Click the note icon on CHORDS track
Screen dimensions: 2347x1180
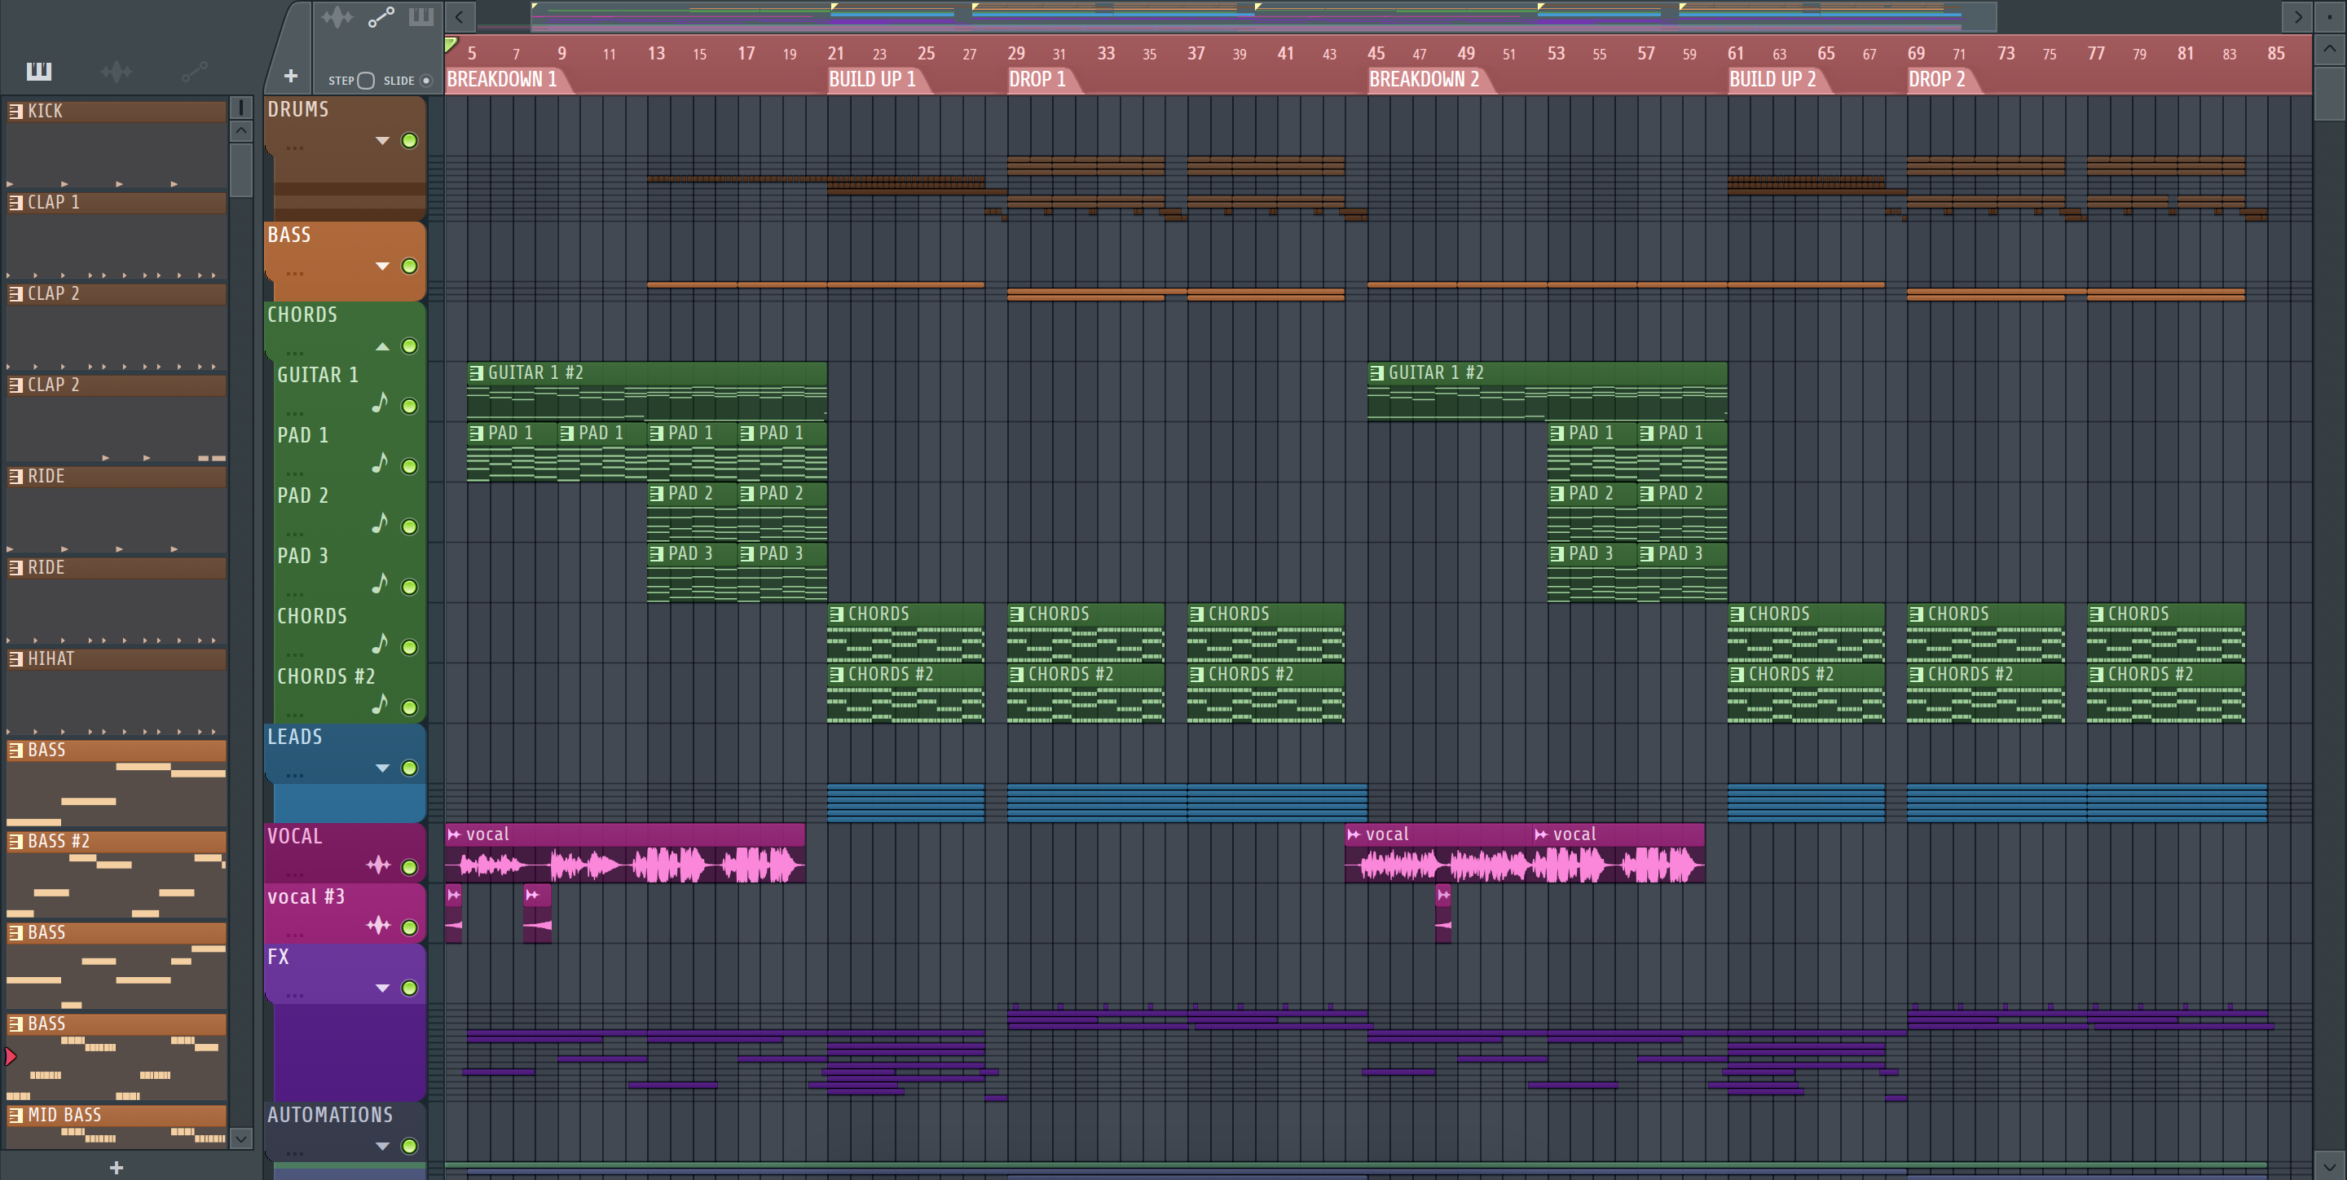click(380, 645)
